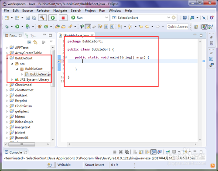218x171 pixels.
Task: Click the Link with Editor icon
Action: [35, 42]
